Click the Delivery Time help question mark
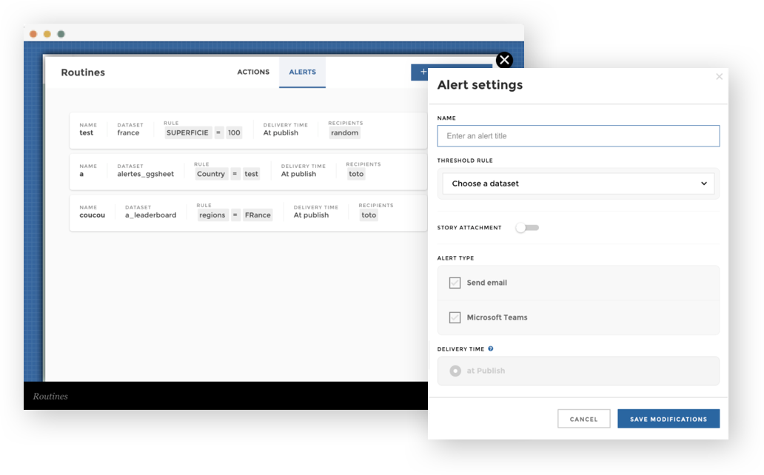The image size is (764, 475). pos(491,348)
